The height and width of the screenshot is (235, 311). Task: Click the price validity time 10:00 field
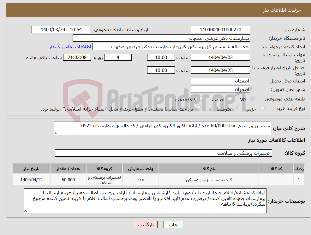pos(161,70)
